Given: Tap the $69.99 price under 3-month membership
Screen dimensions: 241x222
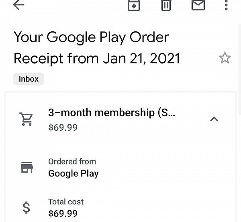Looking at the screenshot, I should point(63,127).
